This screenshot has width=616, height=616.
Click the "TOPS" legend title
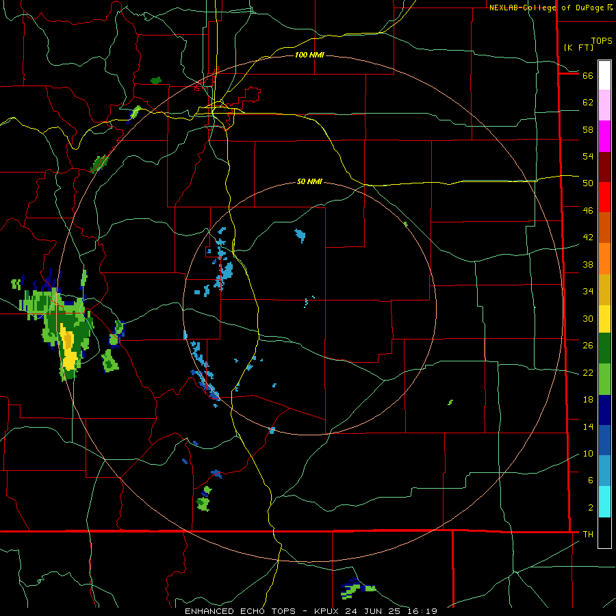[x=602, y=41]
